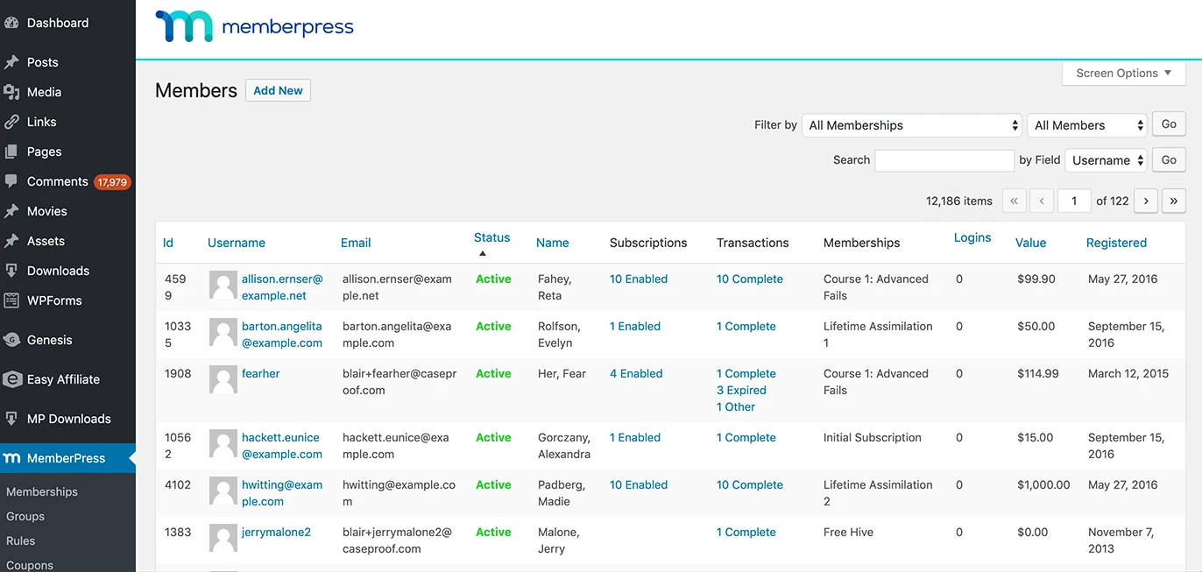The image size is (1202, 572).
Task: Open Coupons in the MemberPress submenu
Action: (x=30, y=565)
